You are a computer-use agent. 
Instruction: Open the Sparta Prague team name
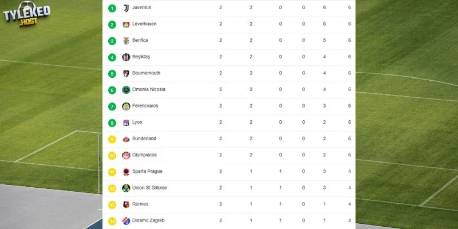[147, 171]
